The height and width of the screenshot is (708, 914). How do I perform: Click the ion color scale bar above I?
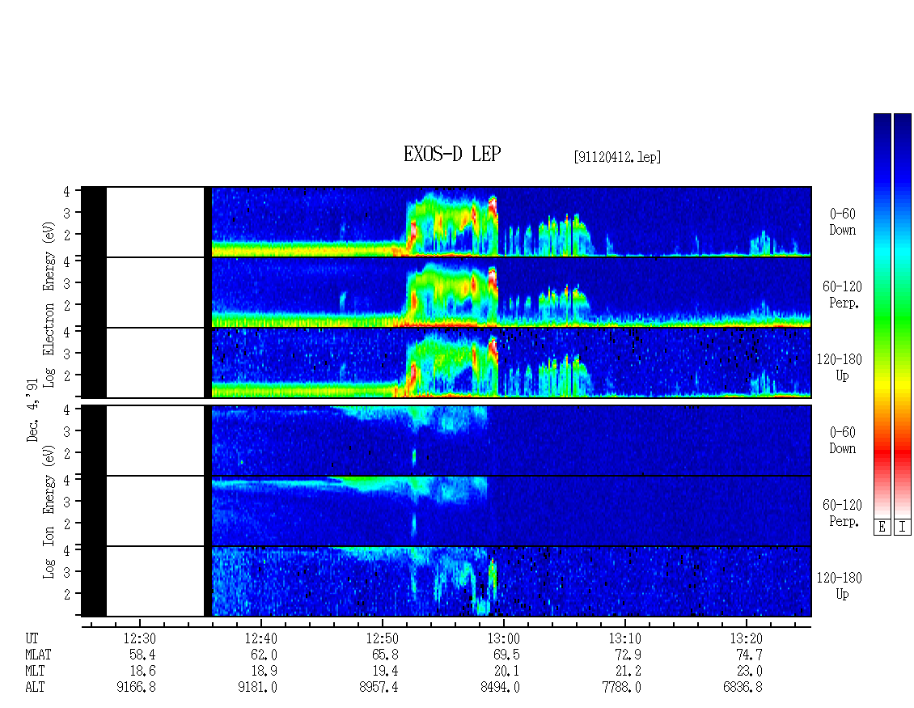(x=903, y=316)
